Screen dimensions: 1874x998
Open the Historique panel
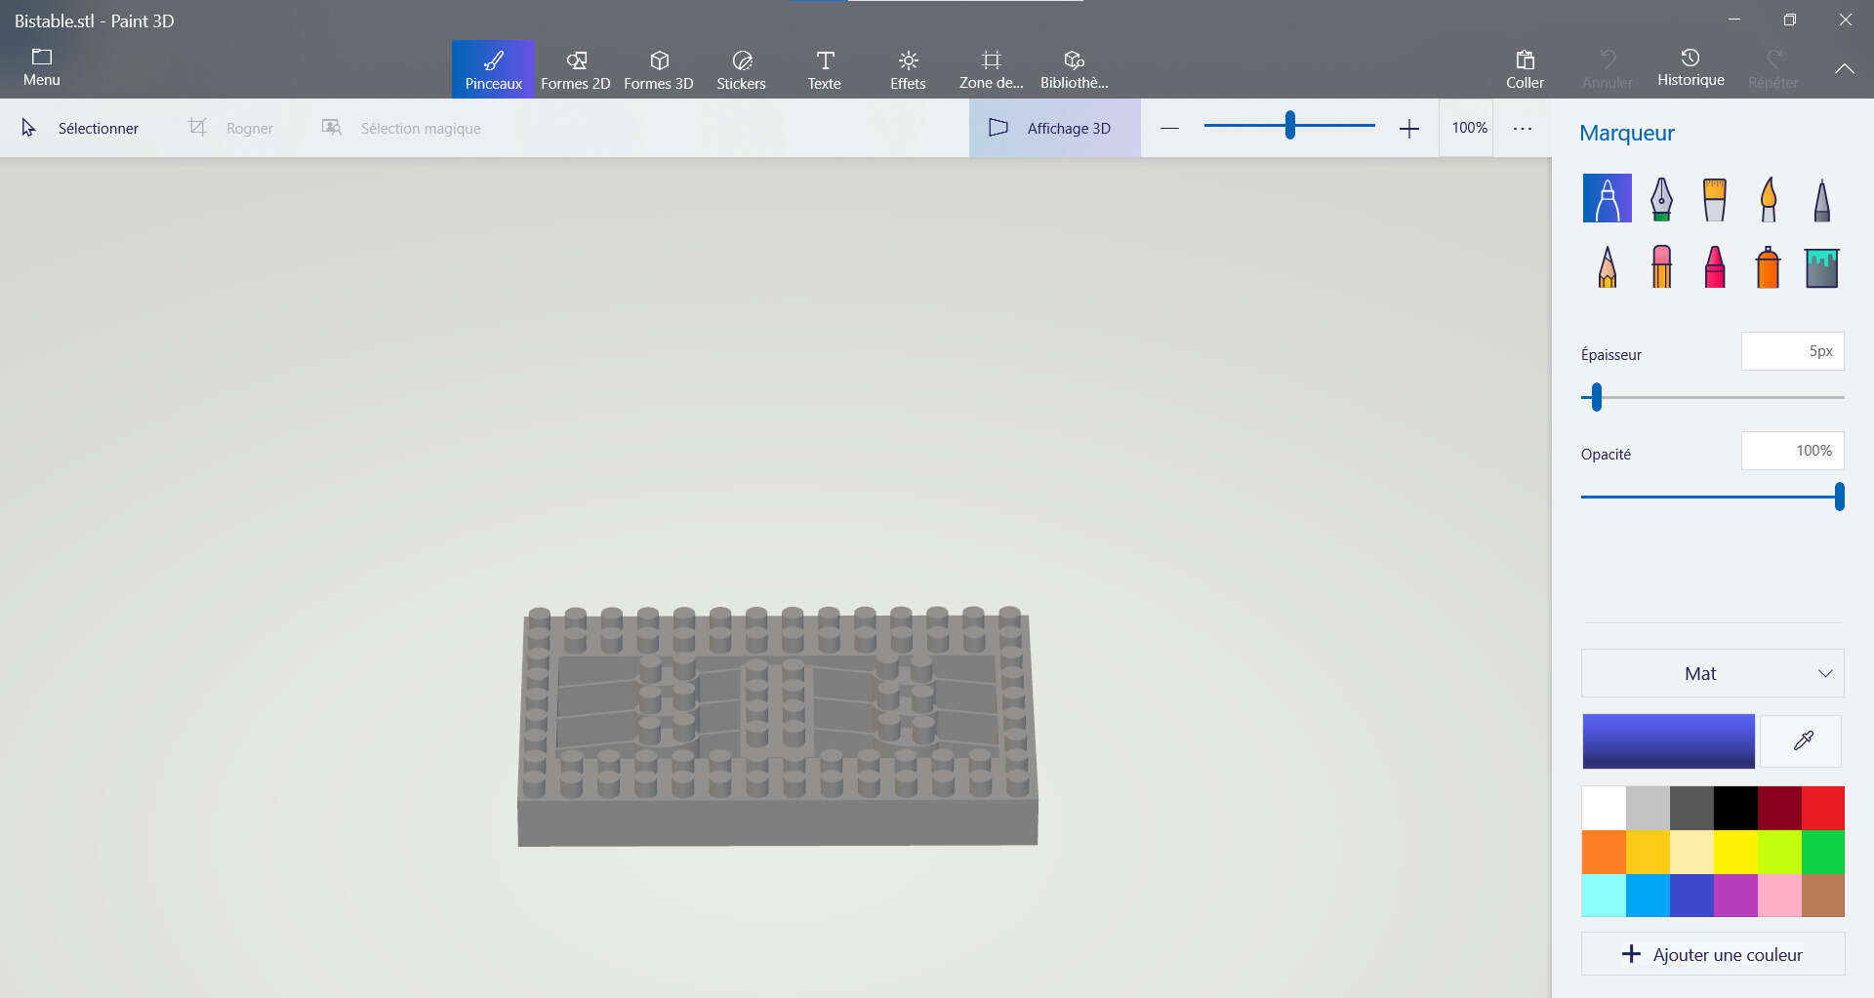1691,69
